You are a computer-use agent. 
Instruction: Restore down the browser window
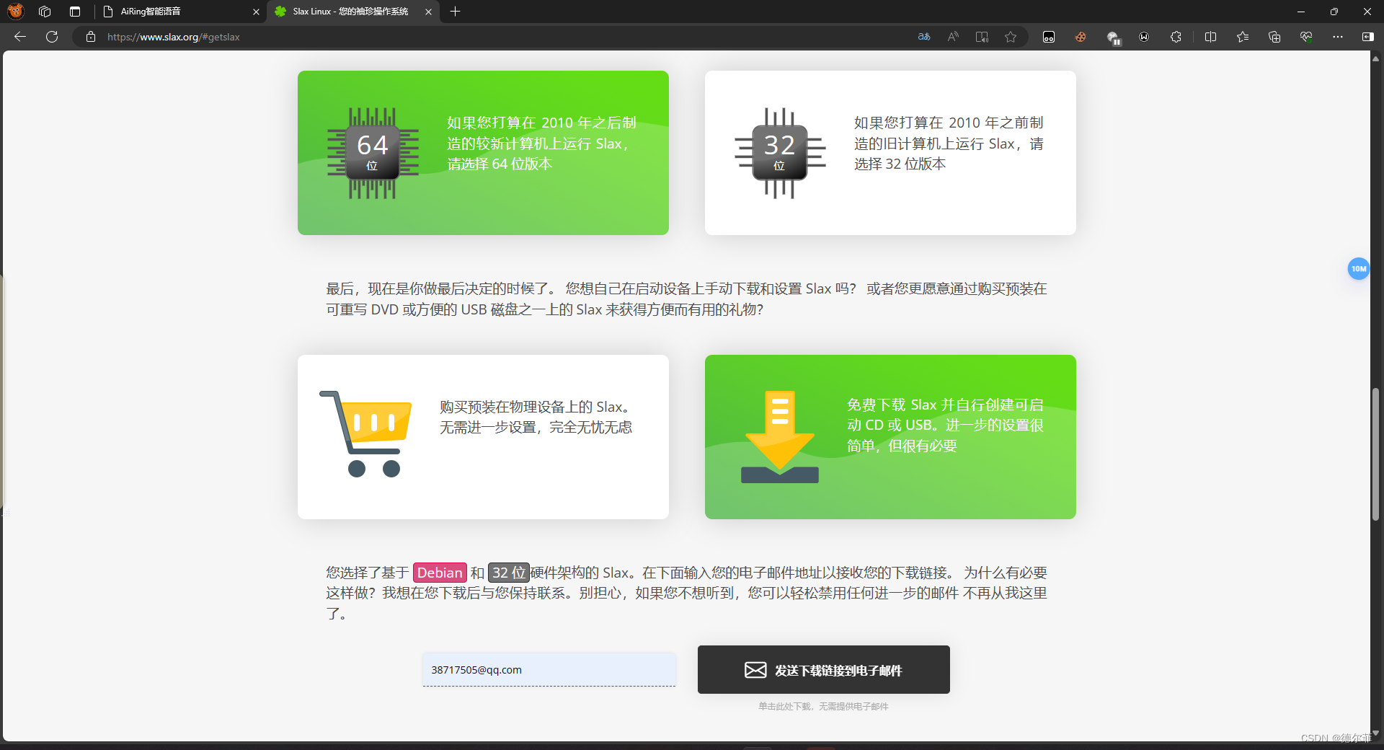point(1334,12)
